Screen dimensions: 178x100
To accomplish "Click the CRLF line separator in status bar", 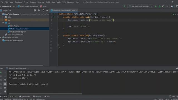I will click(161, 99).
